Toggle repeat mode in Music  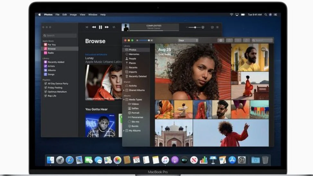(x=114, y=27)
